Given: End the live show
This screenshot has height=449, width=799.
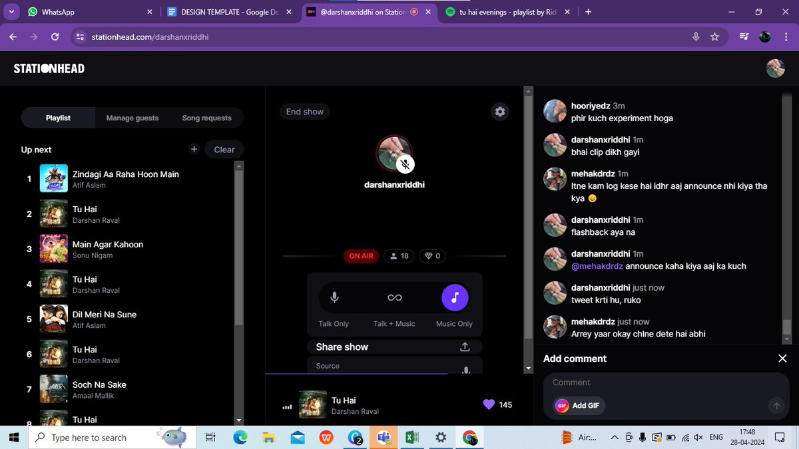Looking at the screenshot, I should pos(304,112).
